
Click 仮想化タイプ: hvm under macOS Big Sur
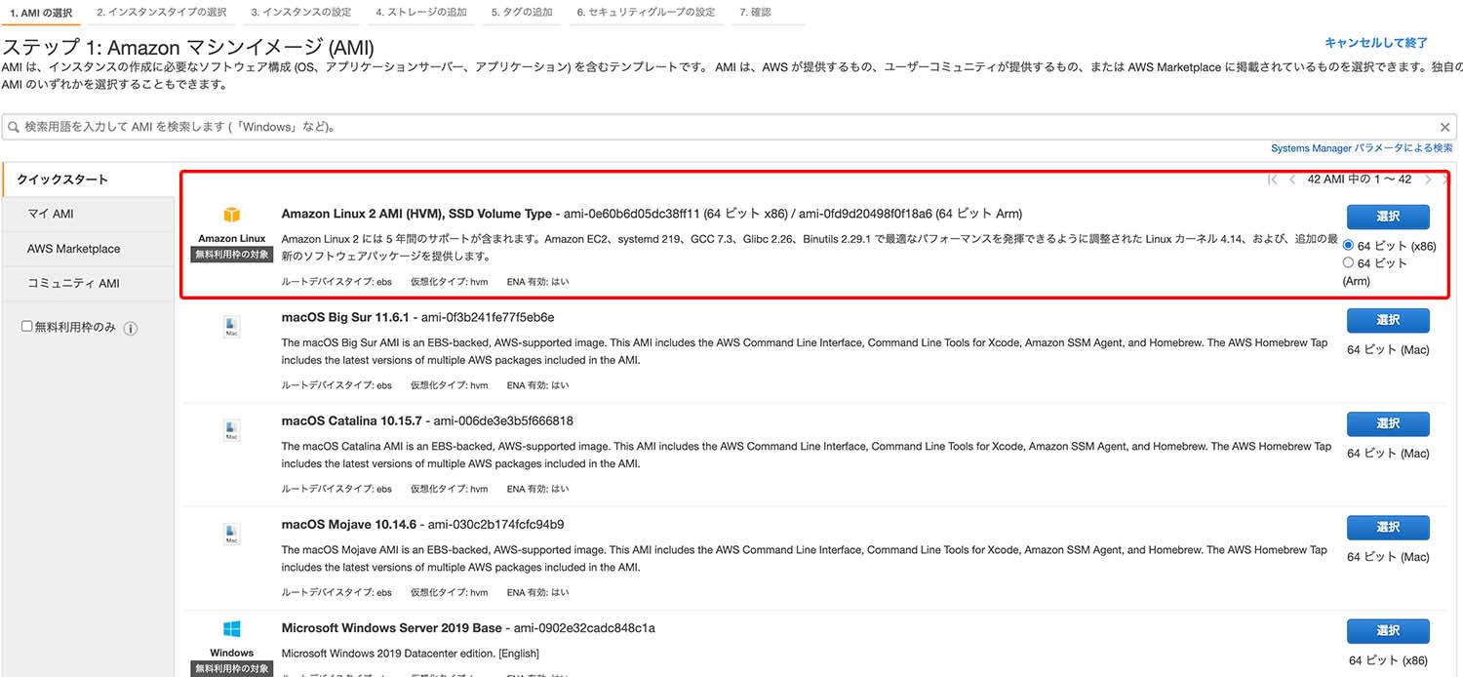[449, 385]
